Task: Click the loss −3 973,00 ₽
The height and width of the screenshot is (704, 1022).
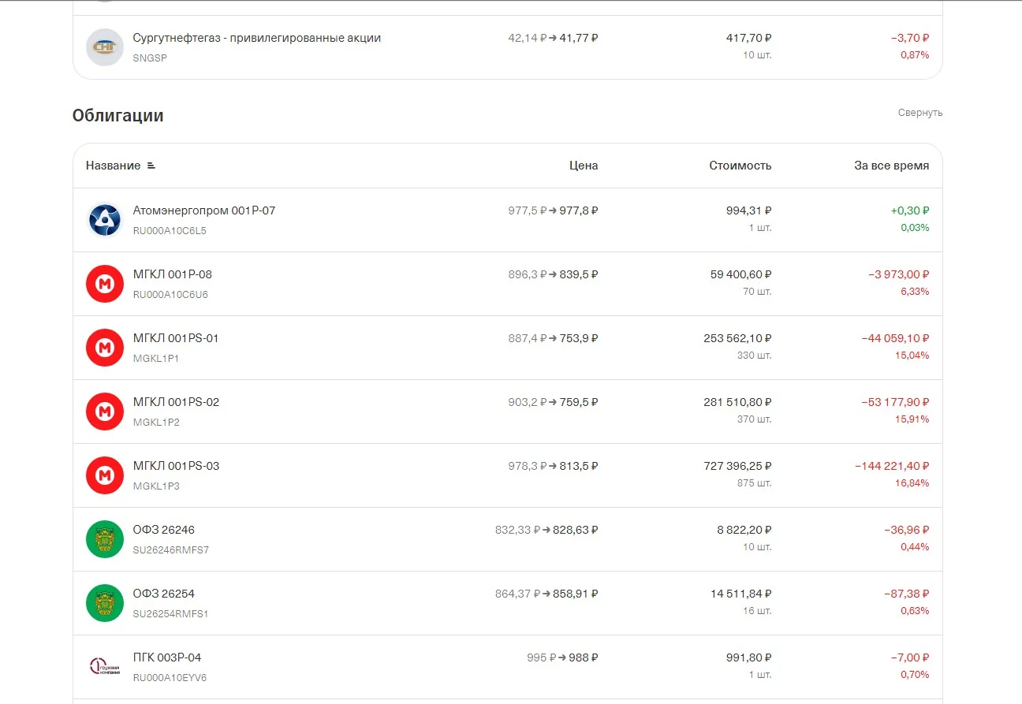Action: click(899, 274)
